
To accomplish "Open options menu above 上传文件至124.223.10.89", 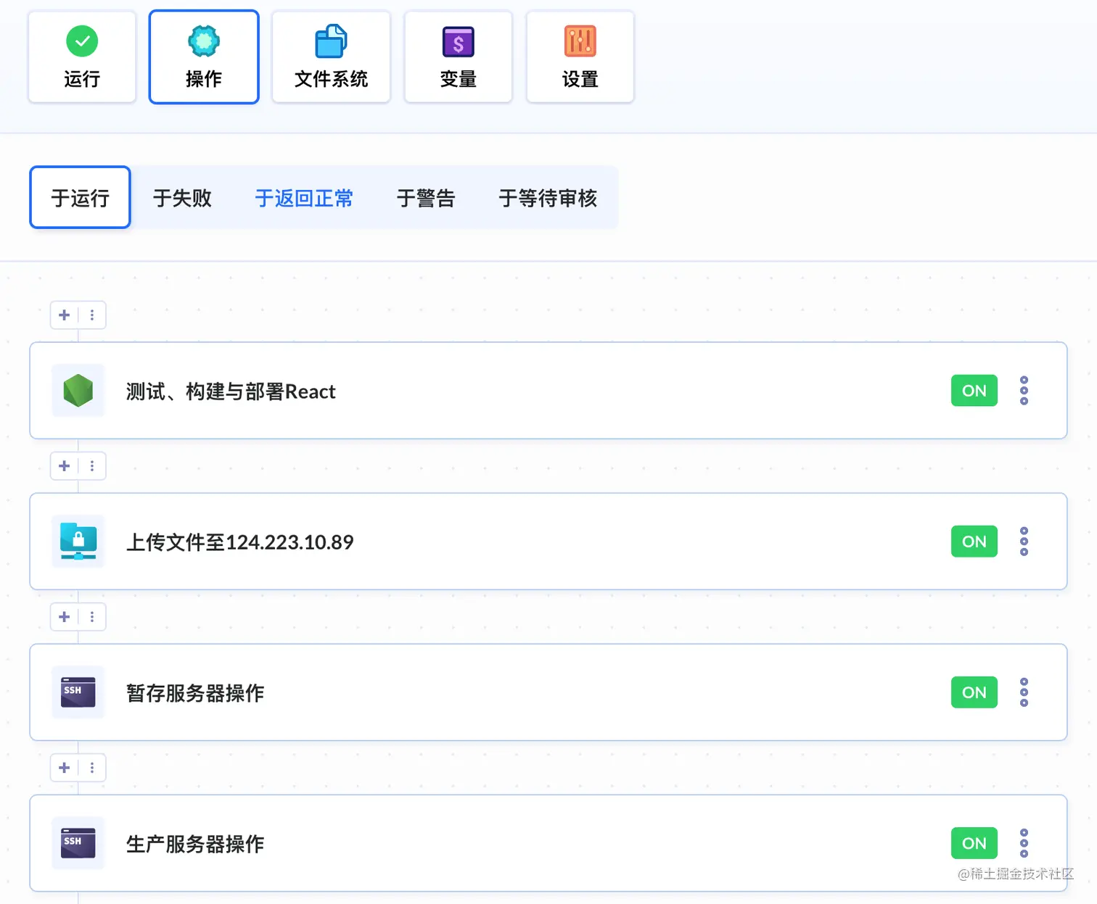I will tap(92, 465).
